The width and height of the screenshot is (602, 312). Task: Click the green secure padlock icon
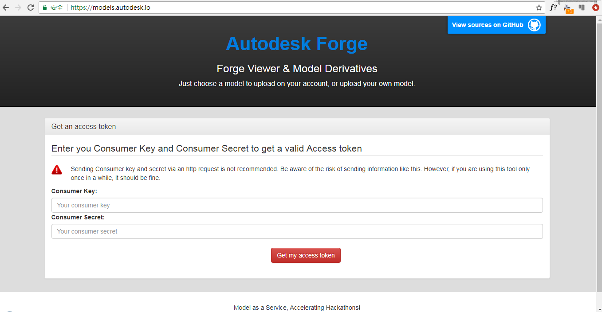(x=45, y=8)
